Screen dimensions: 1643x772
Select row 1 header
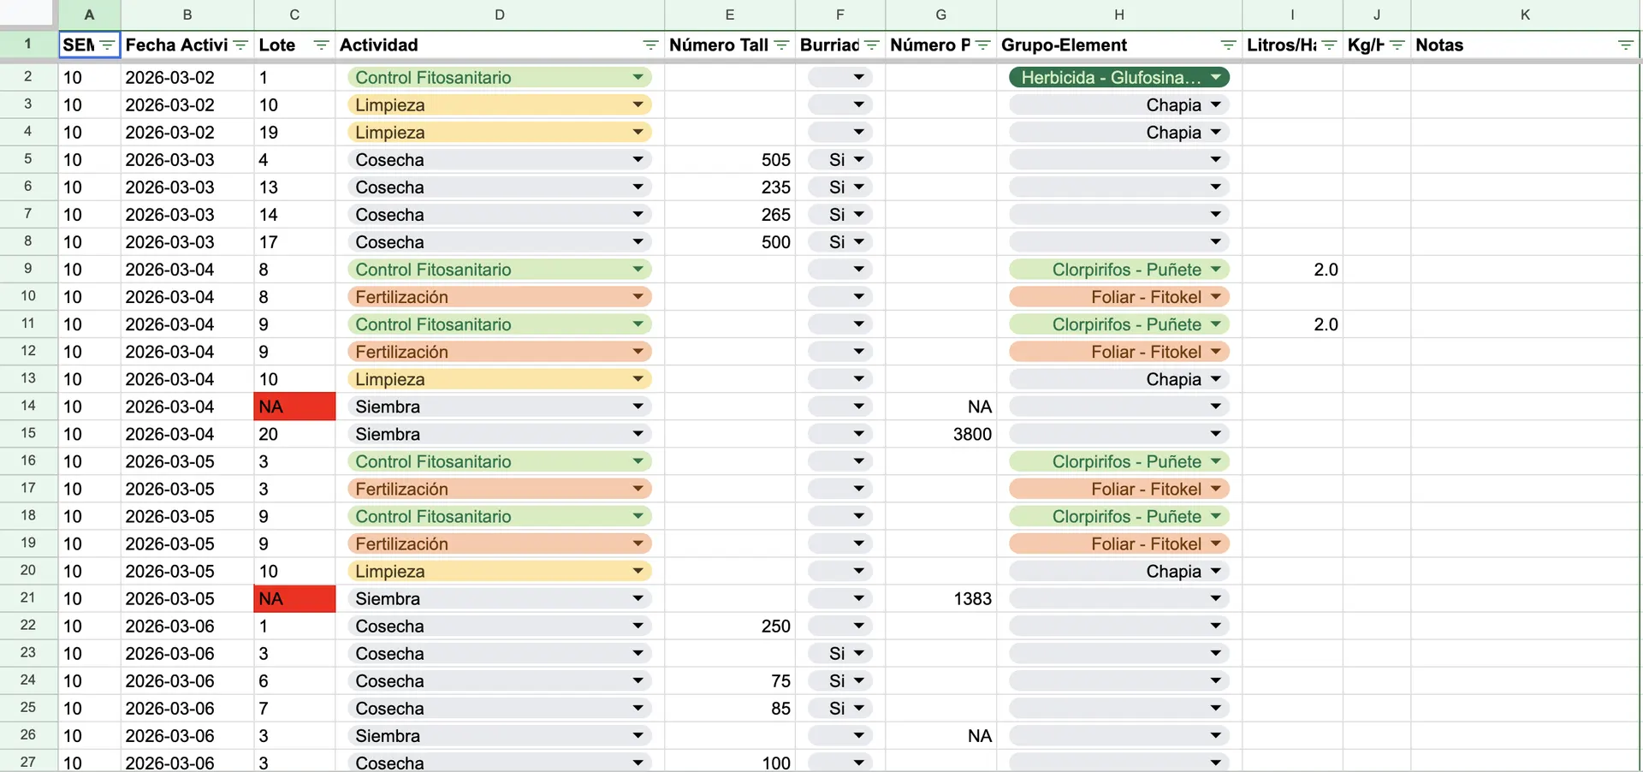[28, 45]
